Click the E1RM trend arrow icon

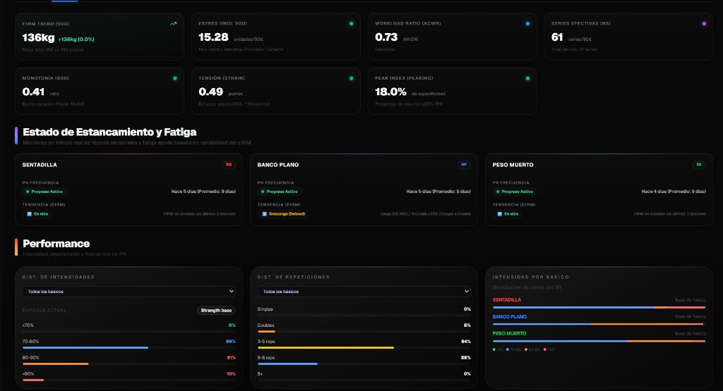tap(174, 23)
